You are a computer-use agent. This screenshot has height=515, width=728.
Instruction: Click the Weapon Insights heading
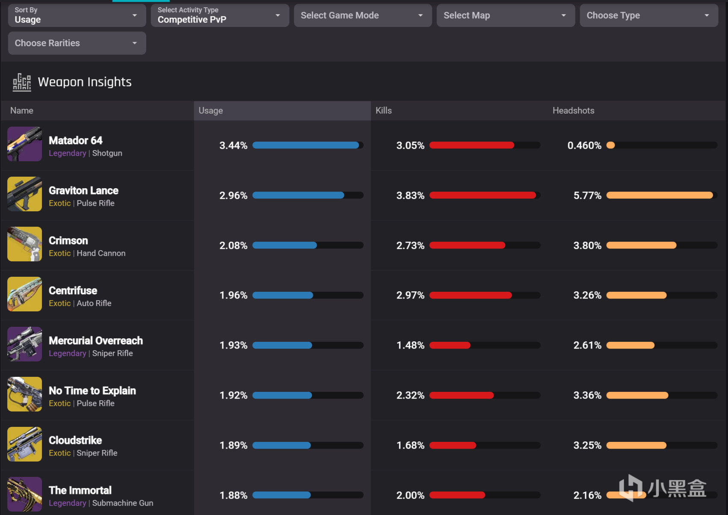(85, 82)
